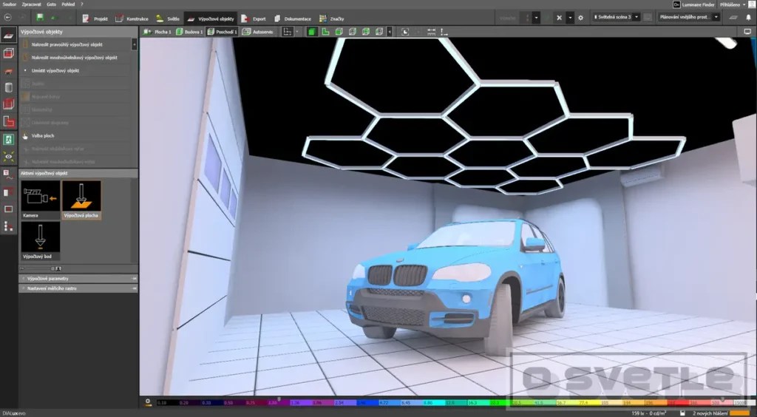This screenshot has height=417, width=757.
Task: Click Nakreslit pravoúhlý výpočtový objekt
Action: tap(75, 44)
